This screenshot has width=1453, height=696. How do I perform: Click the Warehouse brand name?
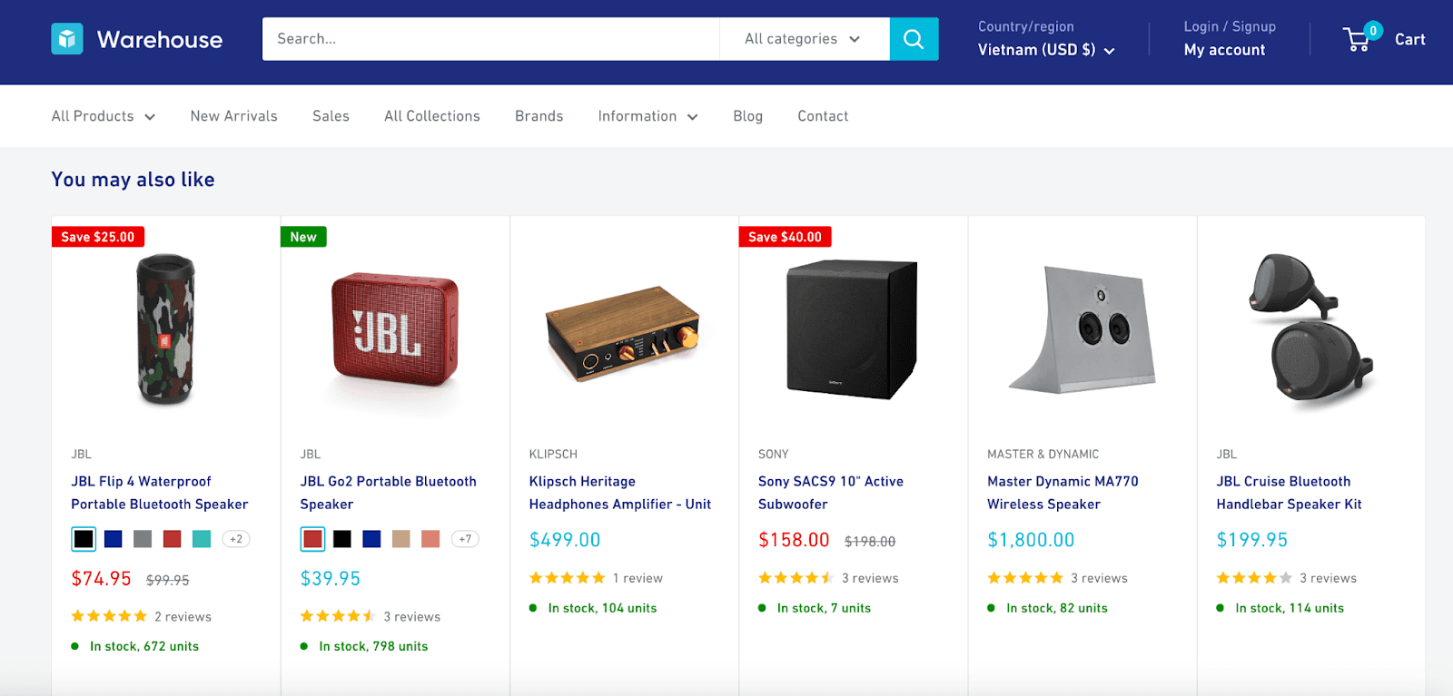pyautogui.click(x=160, y=39)
